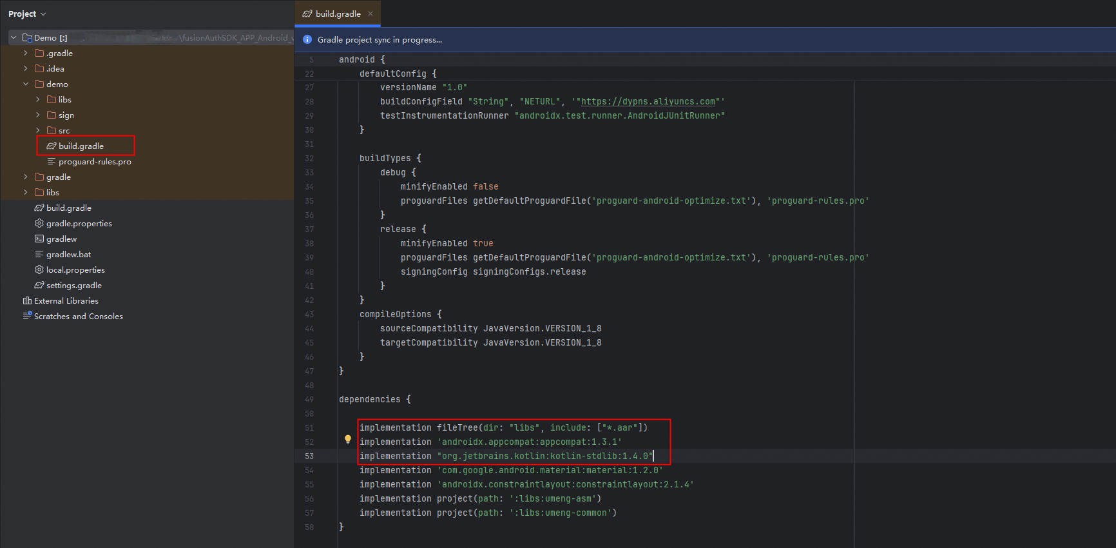1116x548 pixels.
Task: Open gradlew.bat file
Action: pyautogui.click(x=69, y=254)
